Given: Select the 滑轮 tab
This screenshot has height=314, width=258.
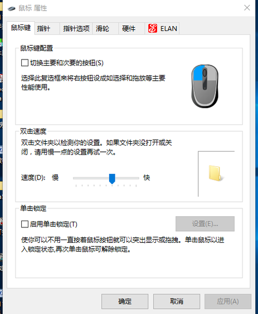Looking at the screenshot, I should 105,29.
